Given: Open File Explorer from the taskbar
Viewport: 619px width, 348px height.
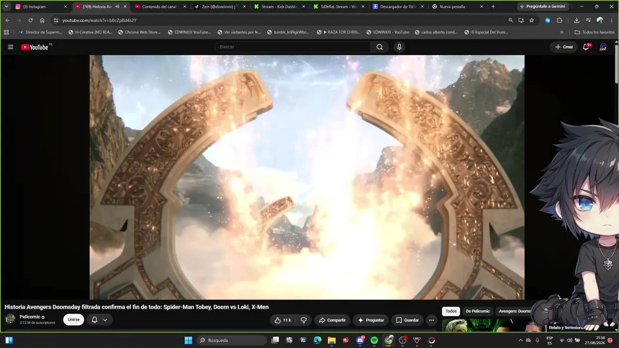Looking at the screenshot, I should click(332, 340).
